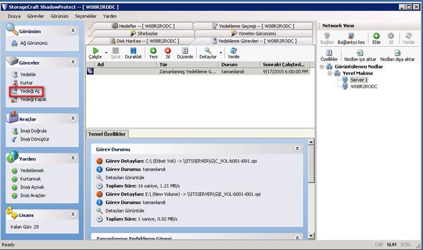Switch to Yedekleme Görevleri tab
Screen dimensions: 423x250
254,41
